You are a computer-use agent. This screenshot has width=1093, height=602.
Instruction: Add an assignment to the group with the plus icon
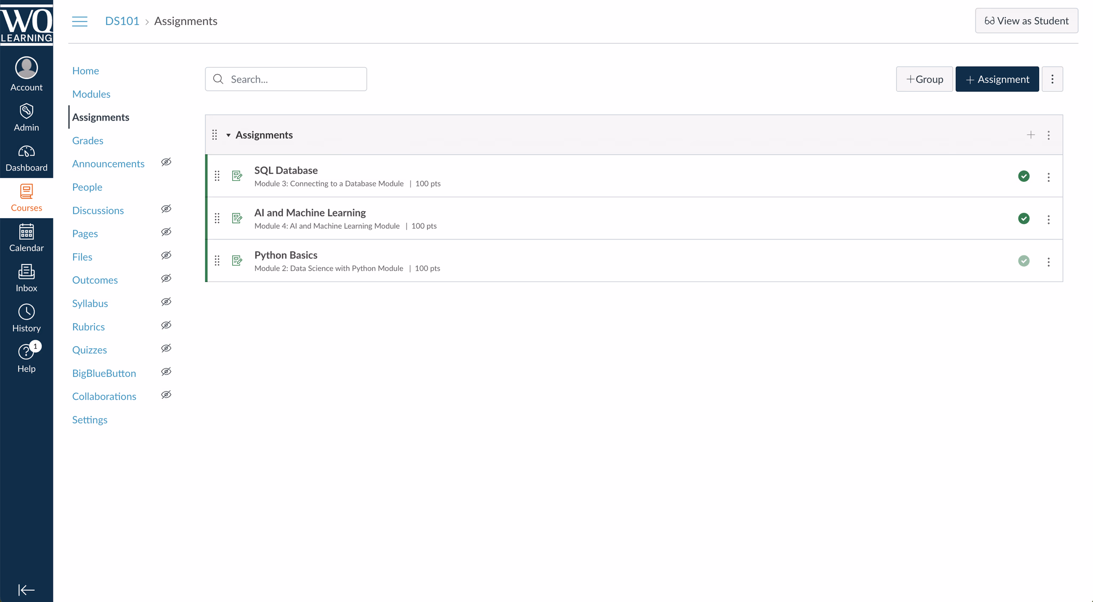[1031, 135]
